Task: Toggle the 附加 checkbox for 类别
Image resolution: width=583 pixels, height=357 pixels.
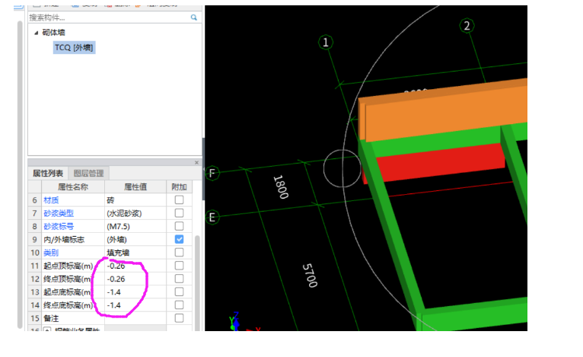Action: click(x=179, y=253)
